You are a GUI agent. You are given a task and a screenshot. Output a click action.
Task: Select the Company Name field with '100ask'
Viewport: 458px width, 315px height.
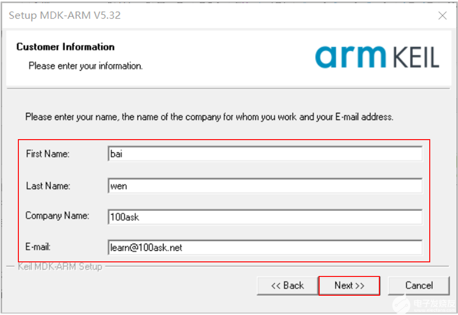click(x=265, y=217)
